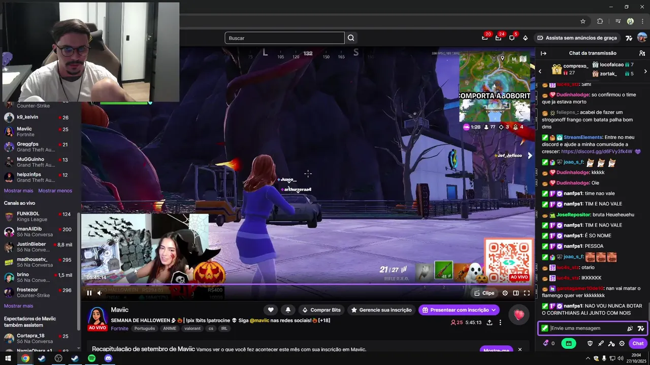Click the stream seek progress bar
The width and height of the screenshot is (650, 365).
pyautogui.click(x=308, y=284)
